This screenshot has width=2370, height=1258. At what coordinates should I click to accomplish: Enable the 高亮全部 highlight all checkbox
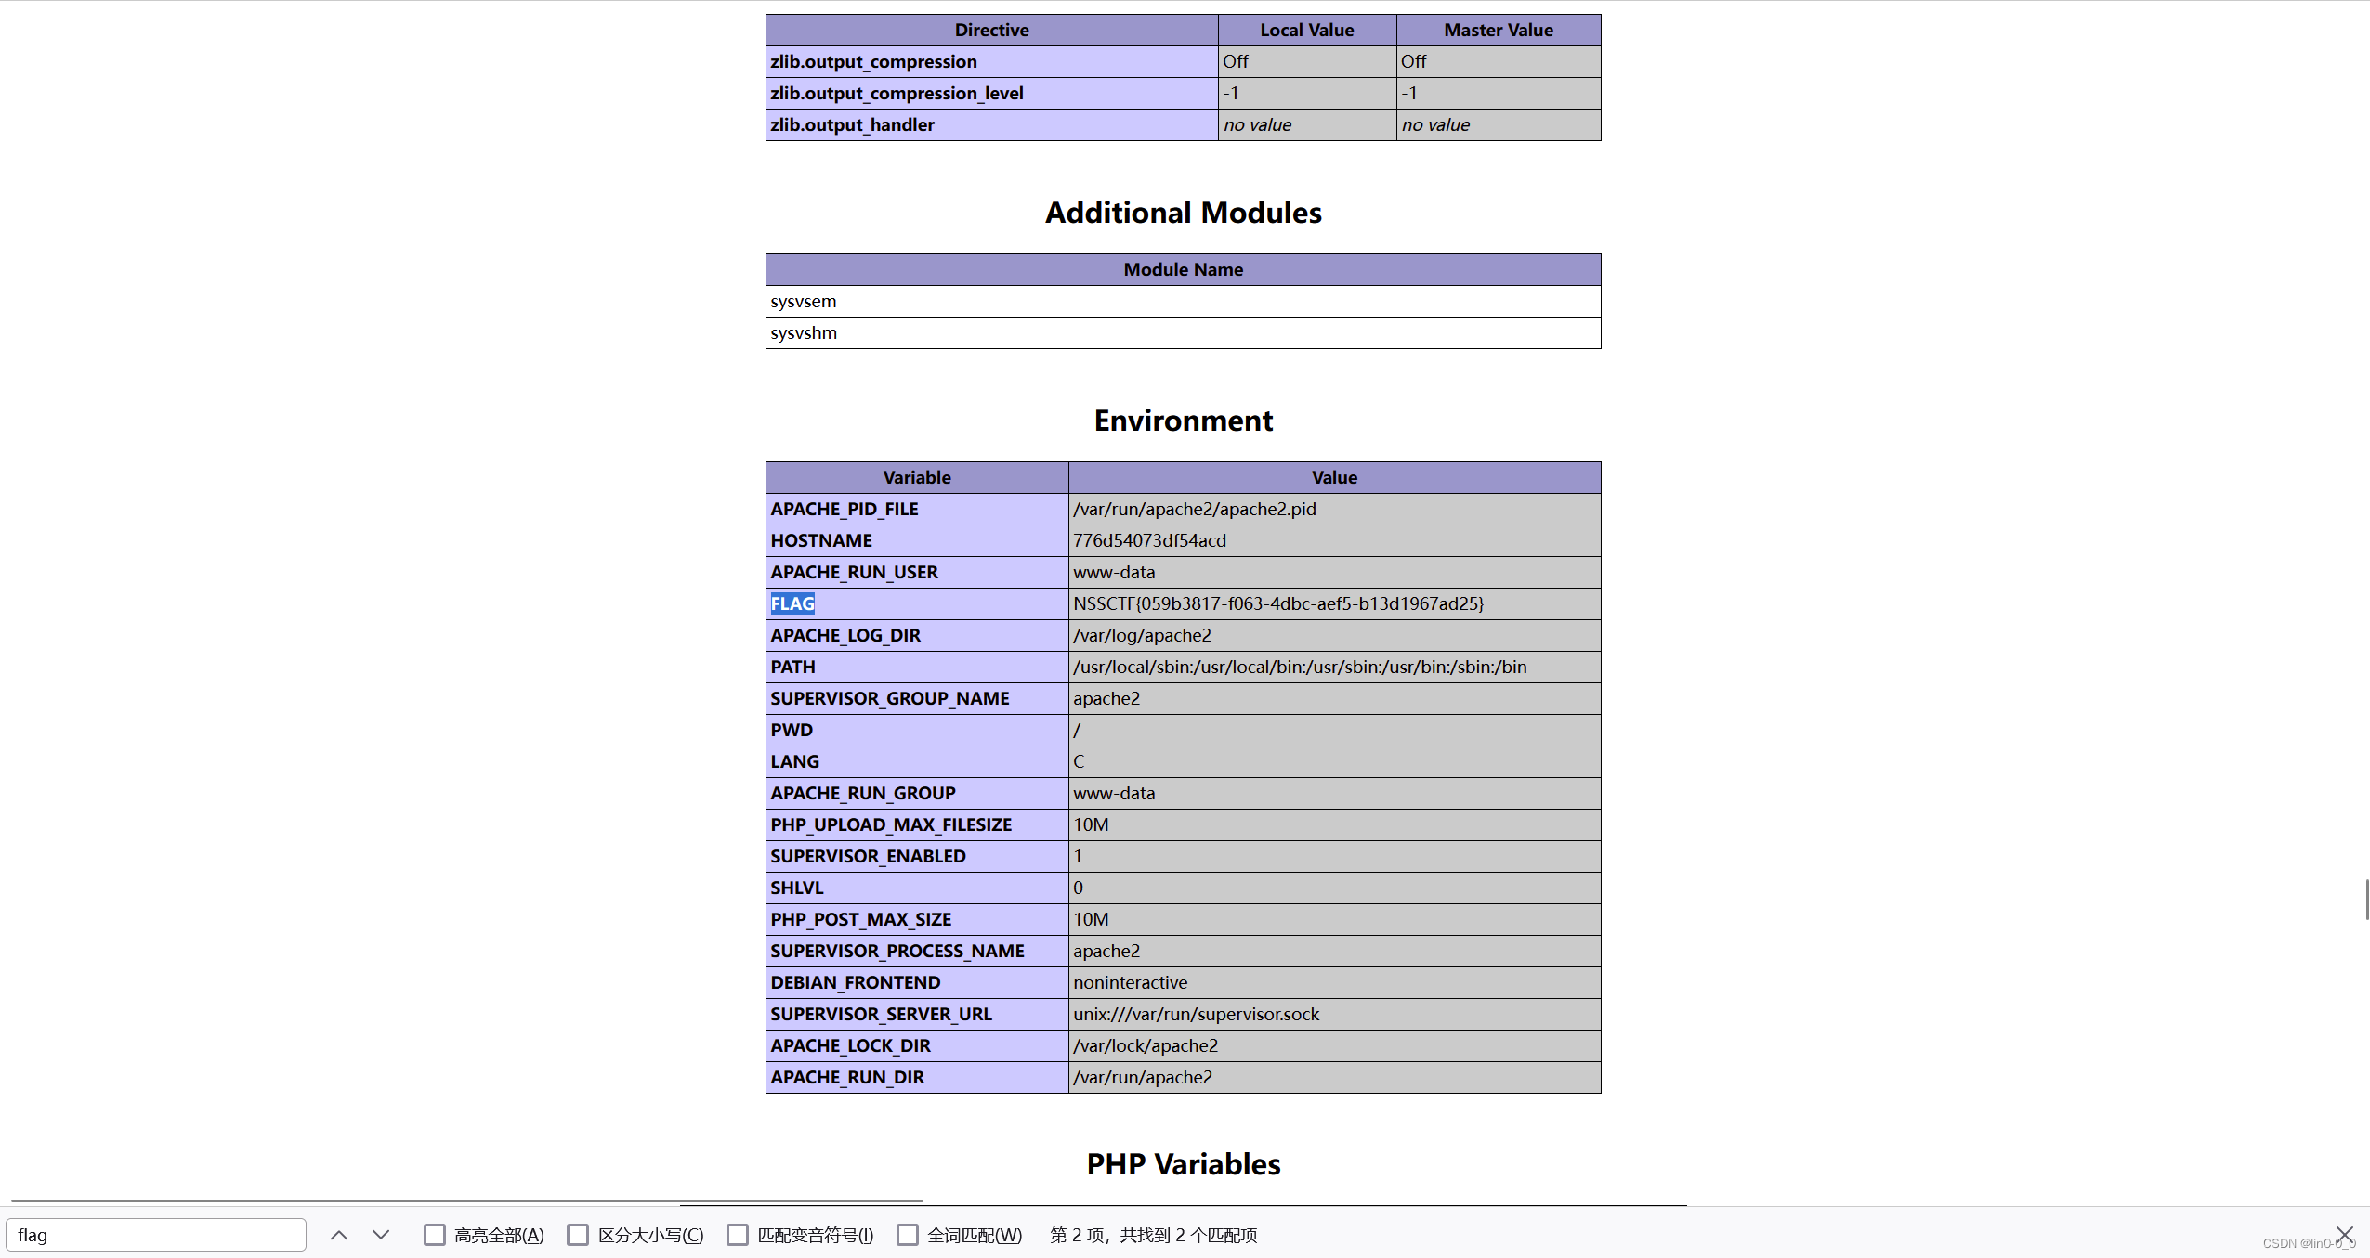(x=435, y=1235)
